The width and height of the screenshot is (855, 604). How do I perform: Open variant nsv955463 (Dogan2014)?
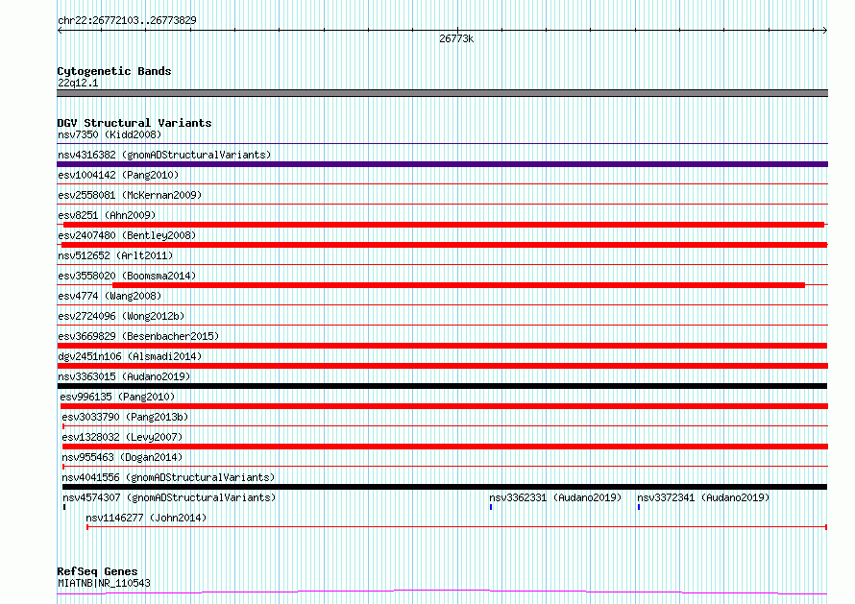[x=122, y=457]
